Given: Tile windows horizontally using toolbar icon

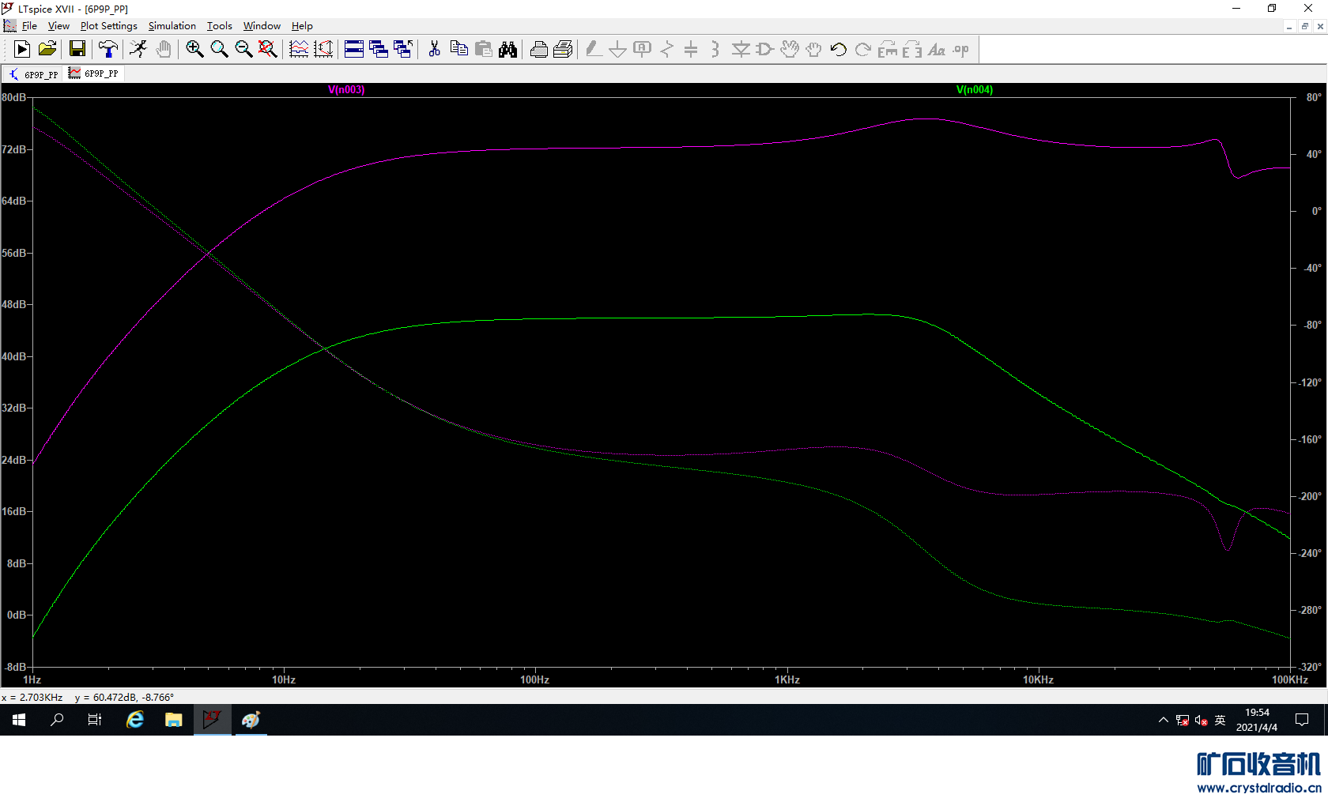Looking at the screenshot, I should pyautogui.click(x=354, y=49).
